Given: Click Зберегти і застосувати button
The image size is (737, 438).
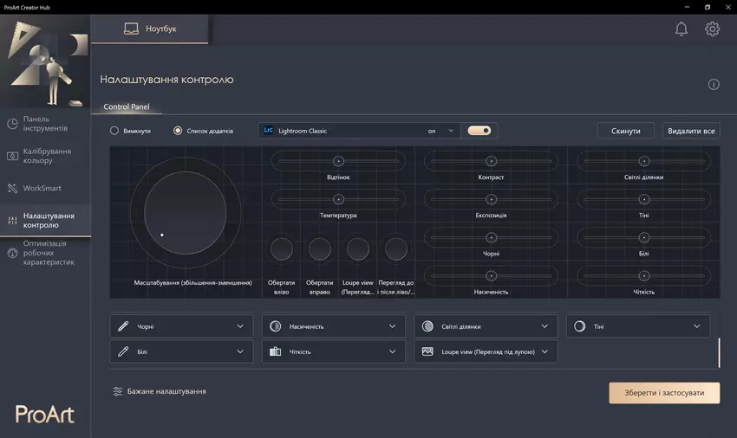Looking at the screenshot, I should point(663,392).
